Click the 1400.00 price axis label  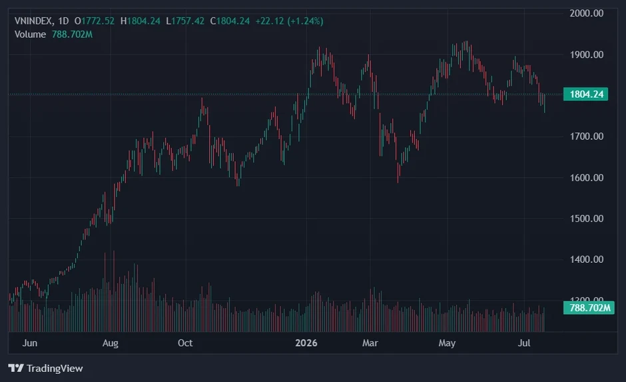click(x=587, y=260)
